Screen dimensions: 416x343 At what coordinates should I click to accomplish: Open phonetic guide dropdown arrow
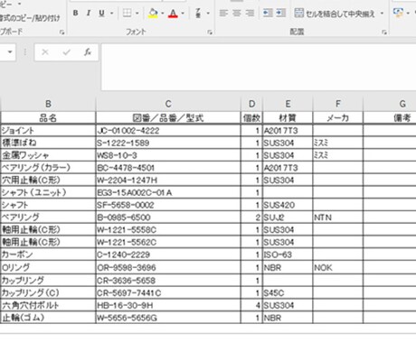pyautogui.click(x=208, y=14)
